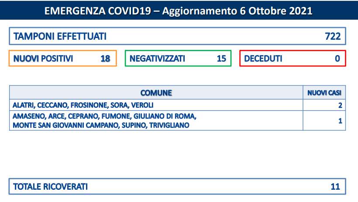Click the number 18 new positives
Viewport: 358px width, 202px height.
point(105,59)
